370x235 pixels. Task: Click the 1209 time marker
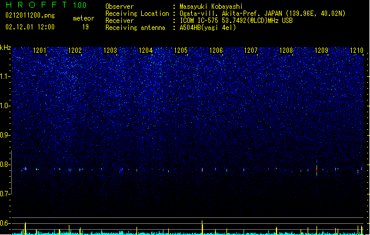[322, 51]
